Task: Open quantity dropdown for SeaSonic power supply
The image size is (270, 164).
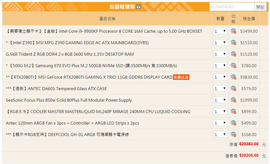Action: [x=220, y=100]
